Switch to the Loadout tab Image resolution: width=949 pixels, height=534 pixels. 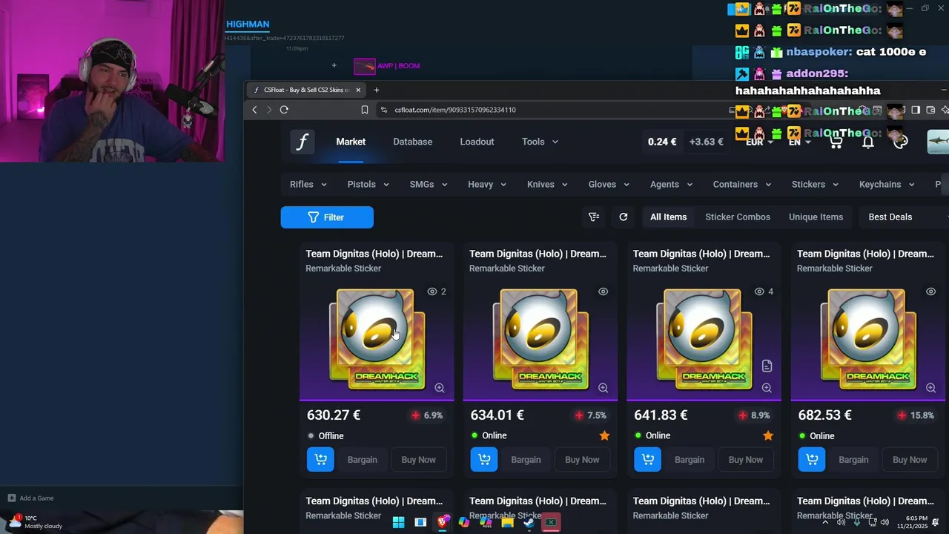[x=477, y=142]
